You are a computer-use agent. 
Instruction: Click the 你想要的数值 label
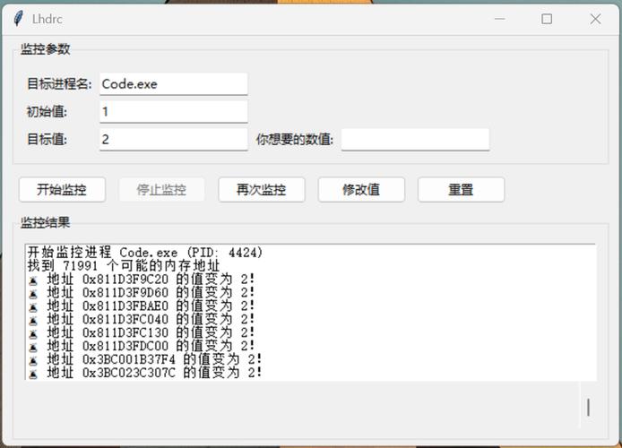click(295, 140)
